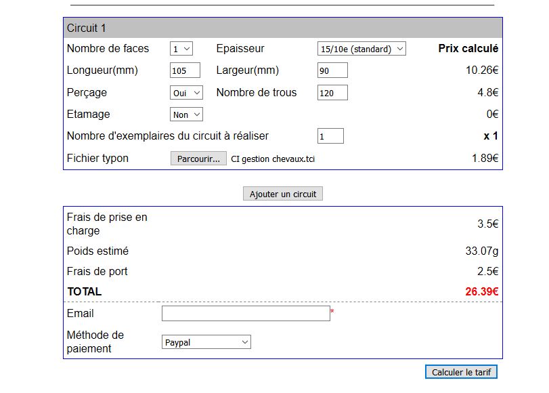Expand the Paypal payment method dropdown

point(206,342)
